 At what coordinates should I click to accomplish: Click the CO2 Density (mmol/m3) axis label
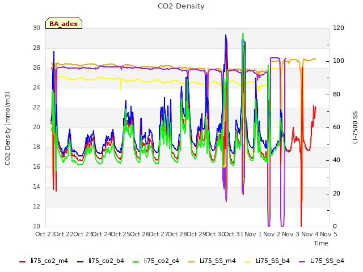click(x=7, y=129)
